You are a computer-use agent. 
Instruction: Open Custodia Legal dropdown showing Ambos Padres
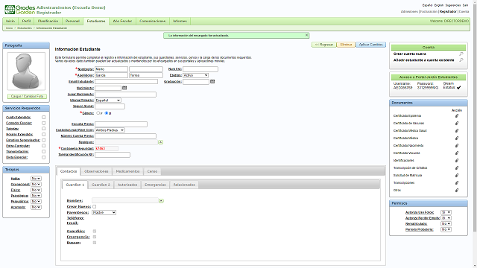click(110, 130)
